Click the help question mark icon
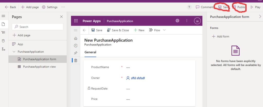 (x=189, y=7)
